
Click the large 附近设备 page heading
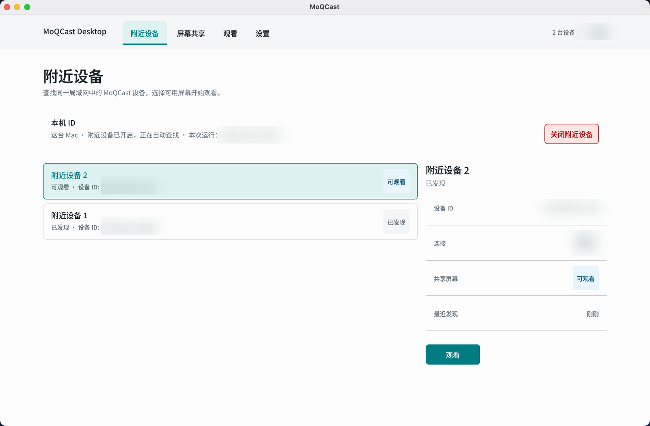(73, 76)
